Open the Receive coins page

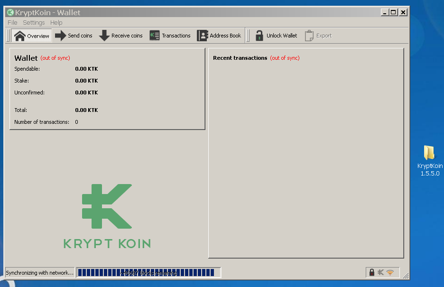[120, 36]
